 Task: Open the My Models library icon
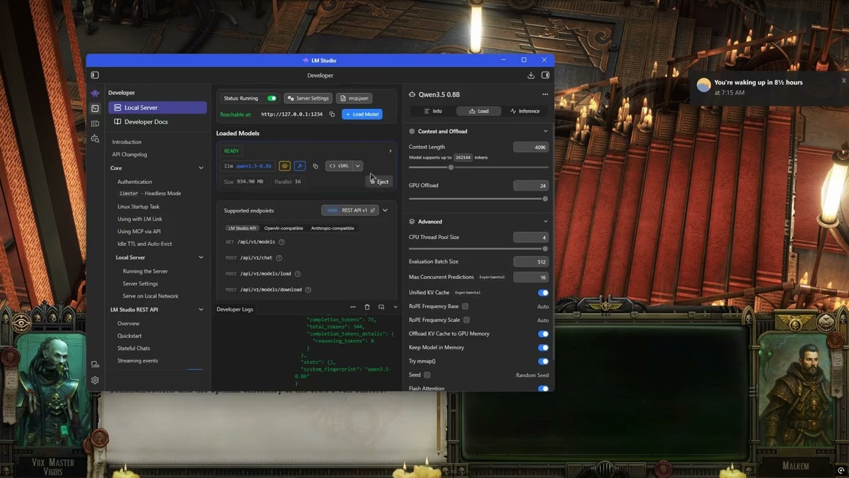[95, 123]
